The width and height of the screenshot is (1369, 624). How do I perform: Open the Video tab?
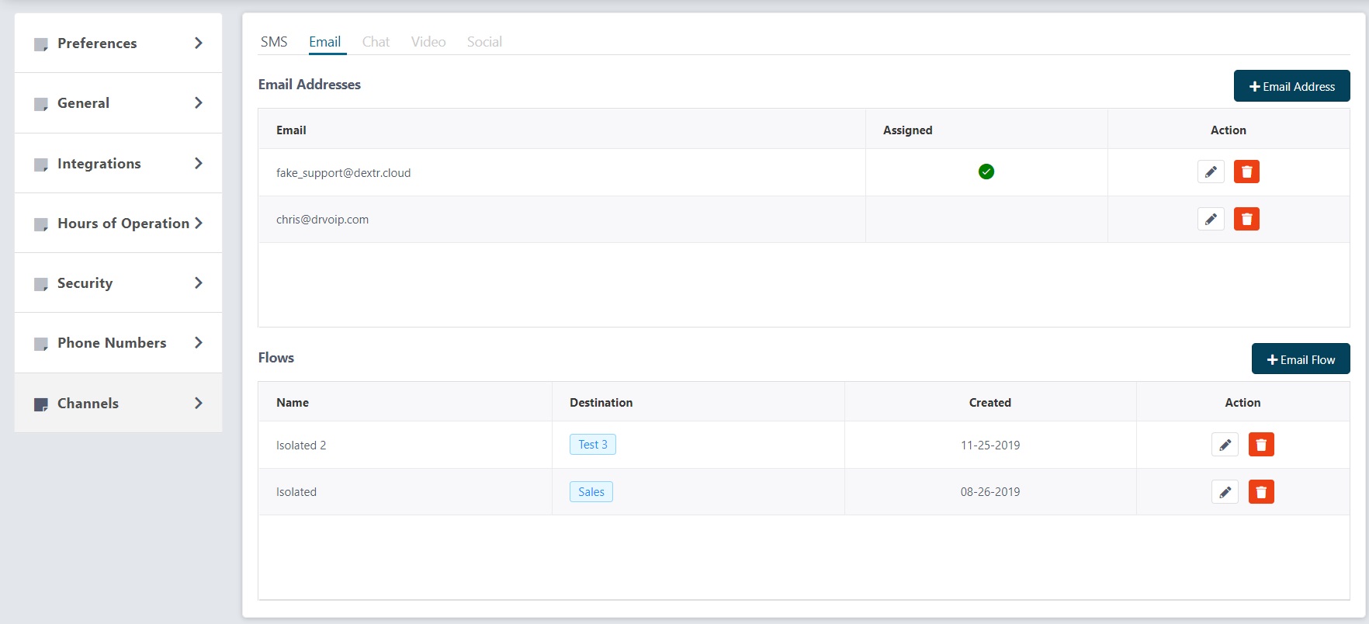tap(428, 42)
